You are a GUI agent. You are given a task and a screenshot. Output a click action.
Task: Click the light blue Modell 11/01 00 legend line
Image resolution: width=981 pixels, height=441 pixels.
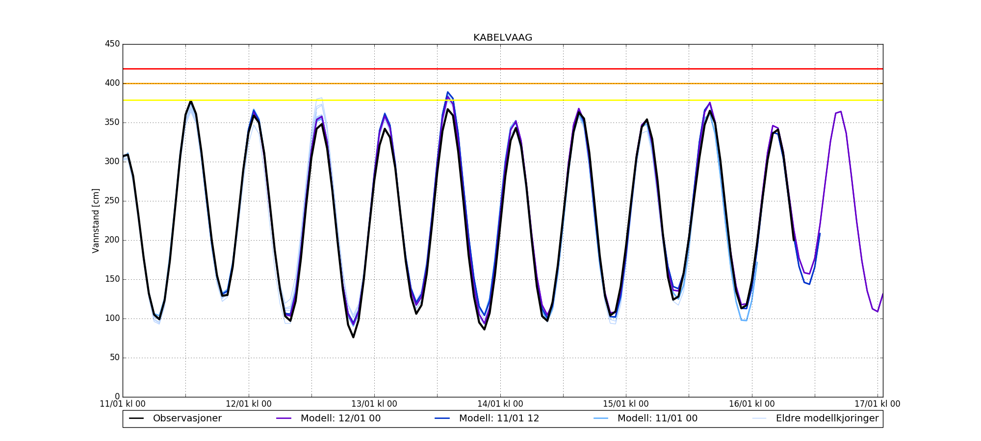601,418
